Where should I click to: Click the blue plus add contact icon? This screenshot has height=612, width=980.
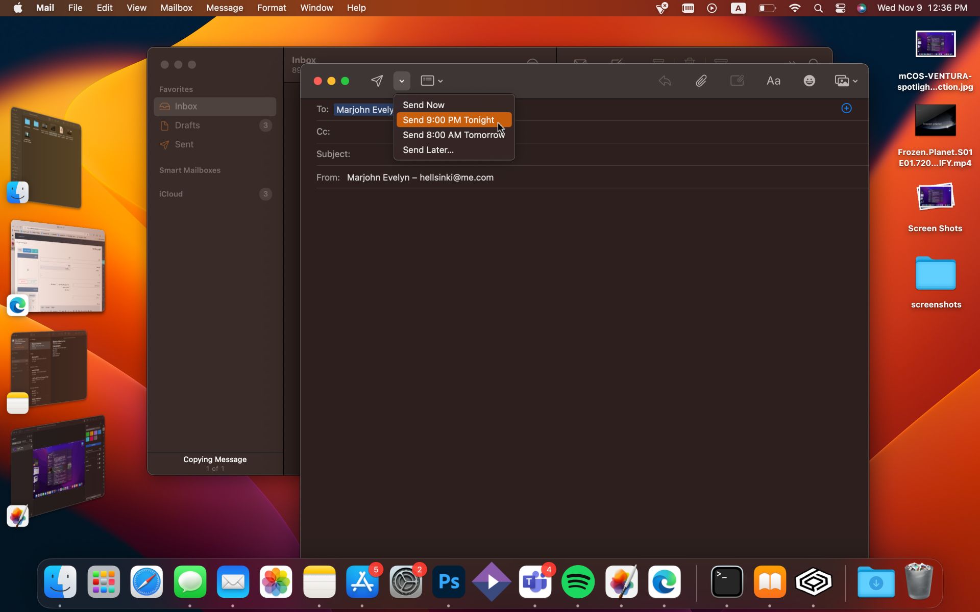pyautogui.click(x=846, y=108)
